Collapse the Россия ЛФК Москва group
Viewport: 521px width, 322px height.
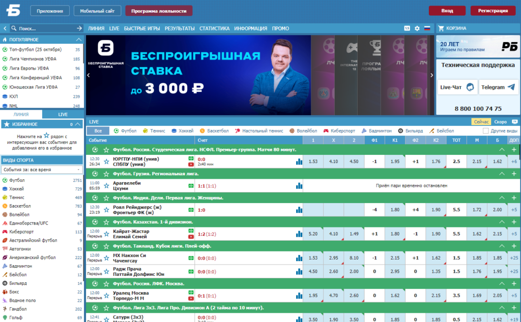(x=502, y=283)
